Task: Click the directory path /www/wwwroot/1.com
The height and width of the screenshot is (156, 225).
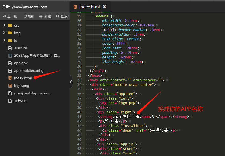Action: tap(30, 7)
